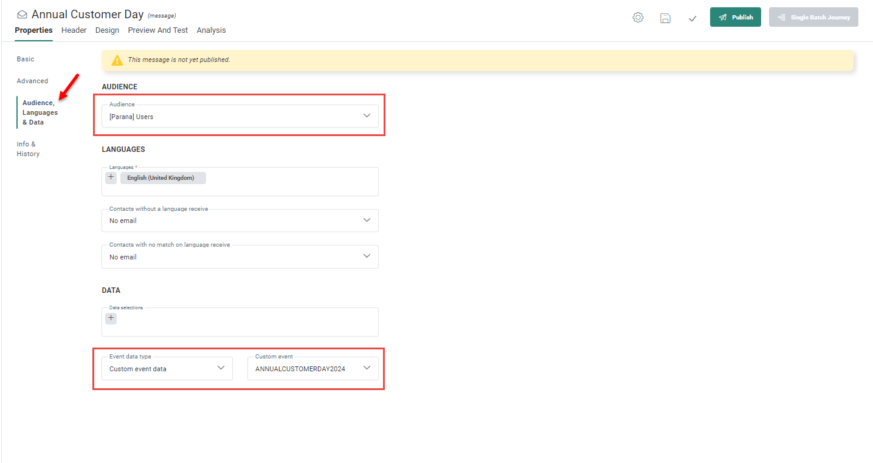Select Basic in the left sidebar

point(26,59)
